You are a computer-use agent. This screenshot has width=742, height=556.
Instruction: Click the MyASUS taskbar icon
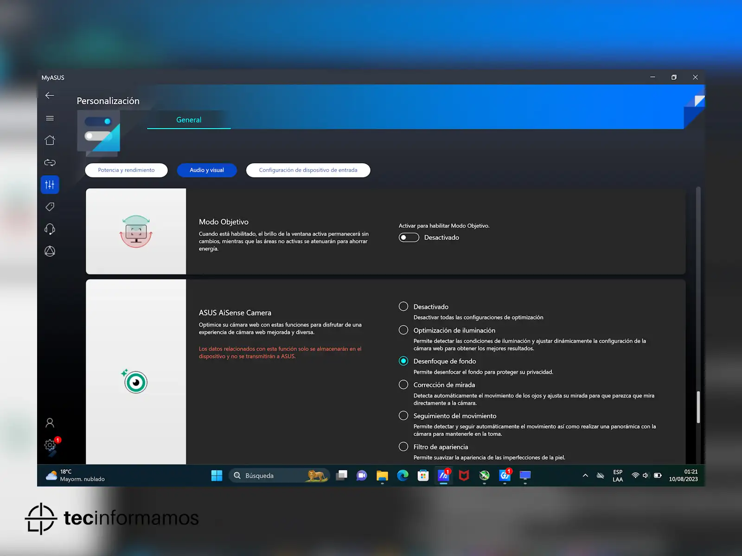pos(443,475)
